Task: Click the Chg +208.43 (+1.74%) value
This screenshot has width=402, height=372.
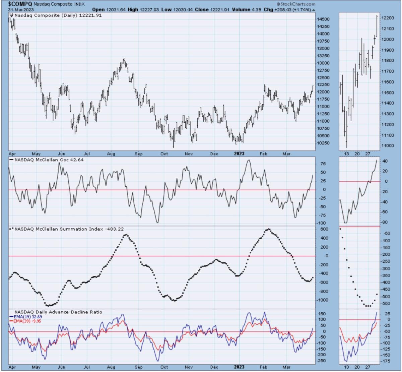Action: [288, 10]
